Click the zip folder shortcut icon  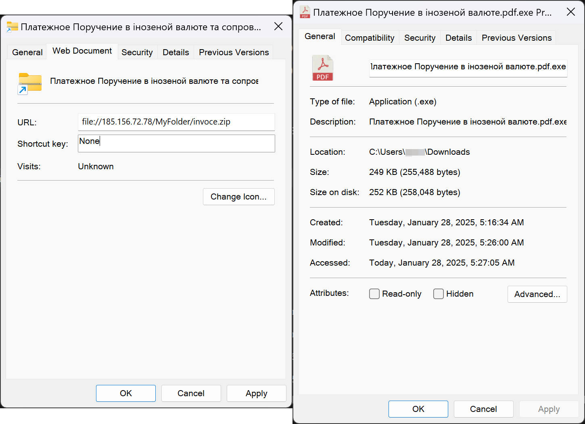pos(29,83)
